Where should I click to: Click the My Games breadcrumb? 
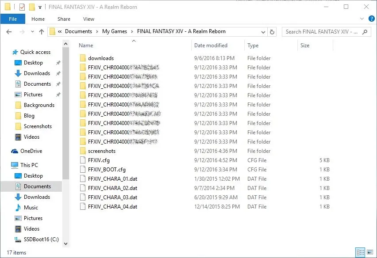click(115, 31)
